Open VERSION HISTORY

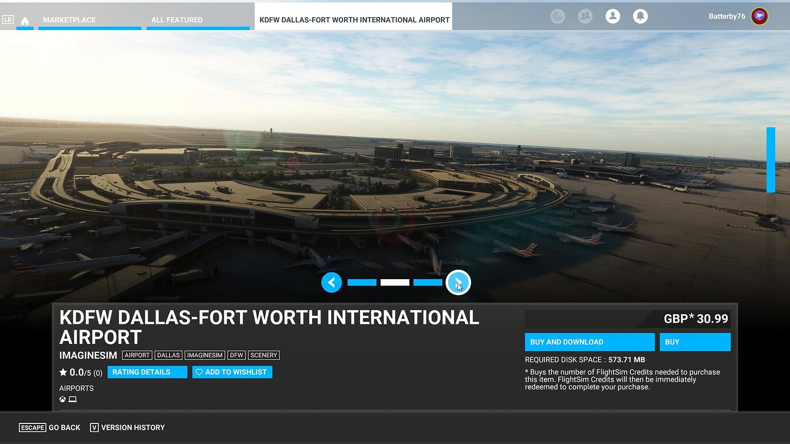[x=133, y=427]
